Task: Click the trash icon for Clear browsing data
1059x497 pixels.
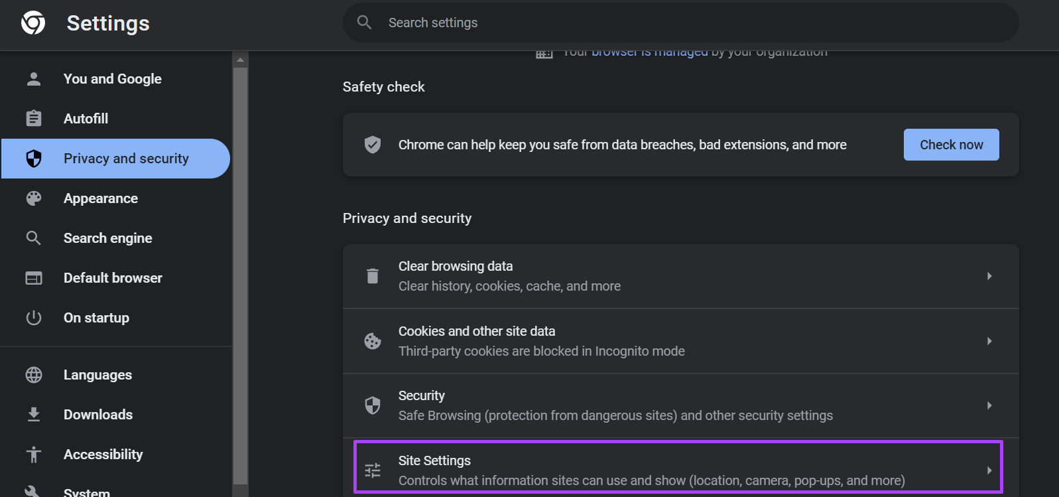Action: (x=373, y=276)
